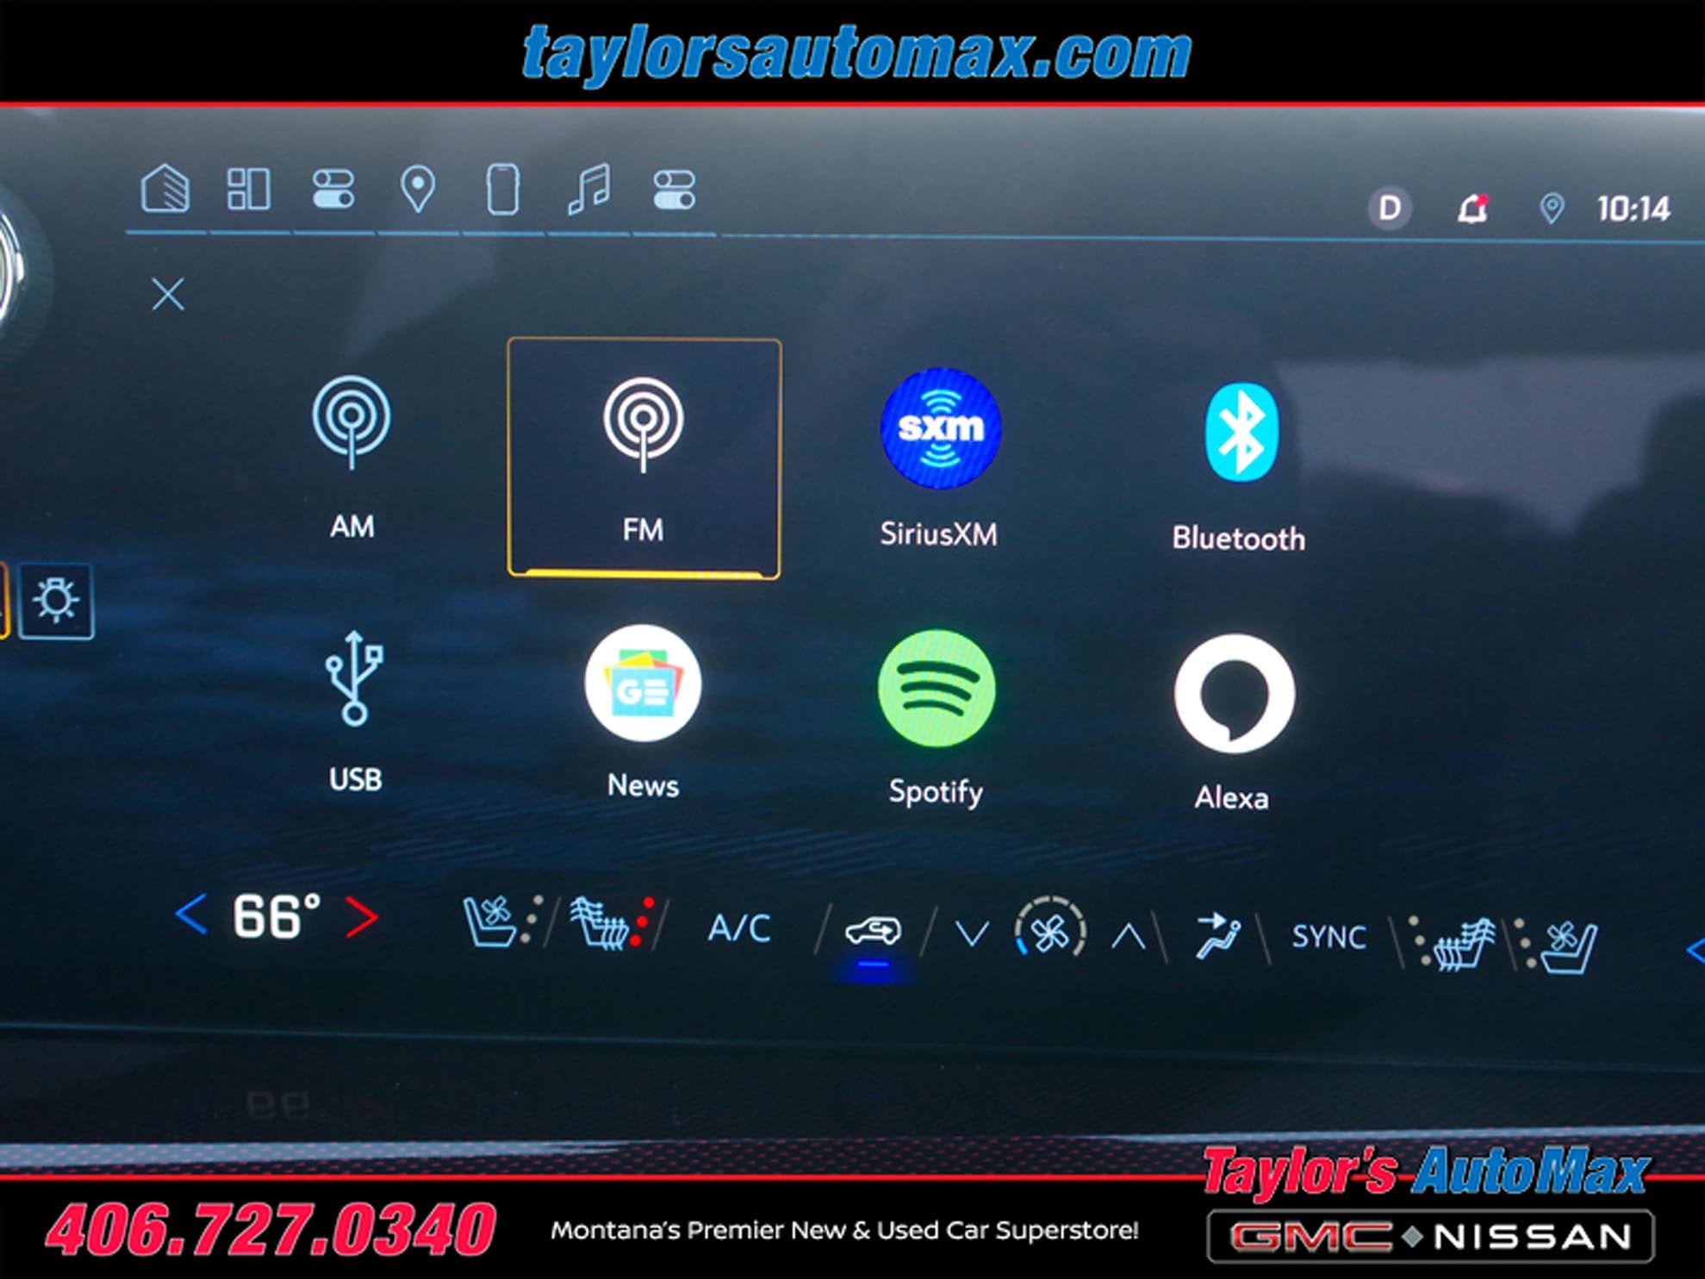Open the driver profile D badge
This screenshot has width=1705, height=1279.
tap(1389, 208)
